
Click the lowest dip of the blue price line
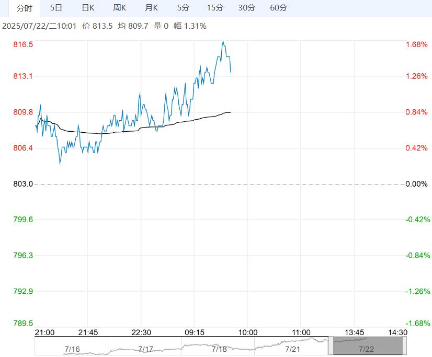click(60, 164)
